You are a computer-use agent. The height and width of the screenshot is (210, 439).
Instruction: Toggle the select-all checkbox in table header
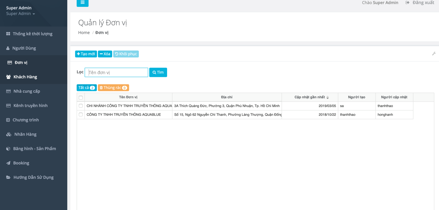click(x=81, y=97)
